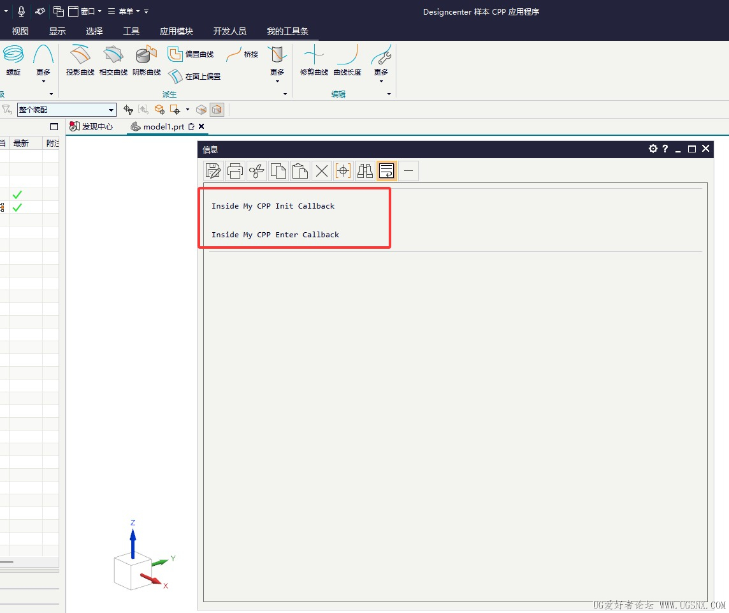Click the Copy icon in 信息 window
729x613 pixels.
pos(278,171)
